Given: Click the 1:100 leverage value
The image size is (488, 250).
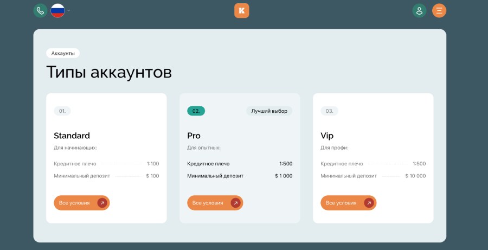Looking at the screenshot, I should [153, 163].
